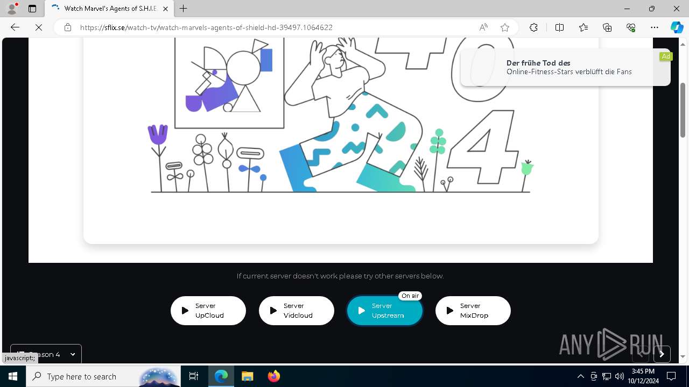This screenshot has height=387, width=689.
Task: Go to previous episodes page arrow
Action: point(641,354)
